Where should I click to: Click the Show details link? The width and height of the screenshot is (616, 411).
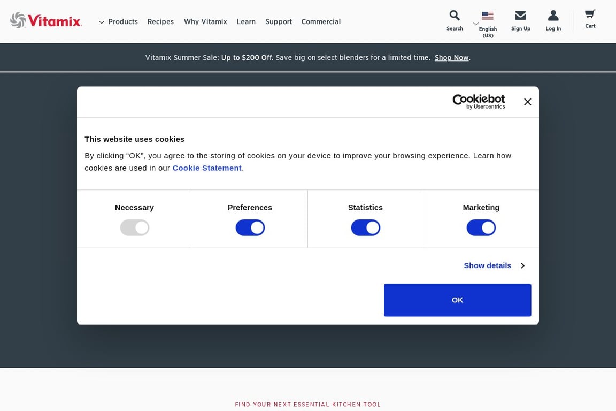coord(488,265)
